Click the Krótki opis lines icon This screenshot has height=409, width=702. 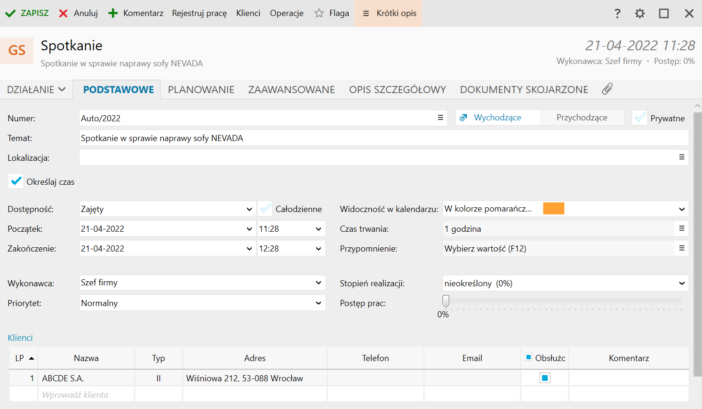(366, 14)
